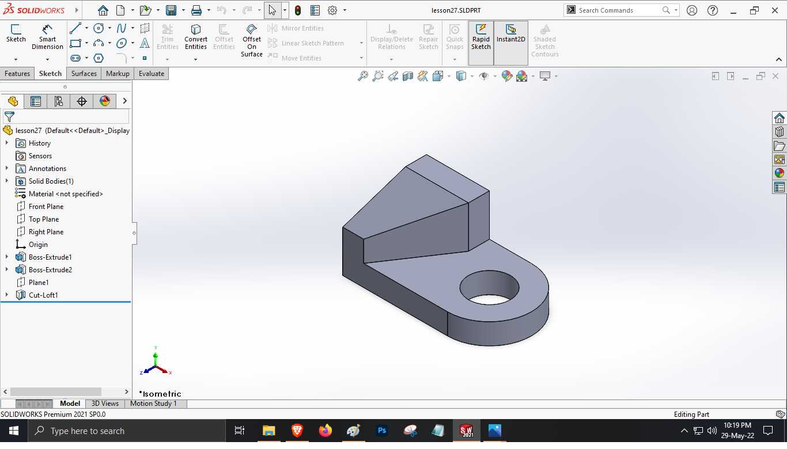This screenshot has height=449, width=787.
Task: Switch to the Evaluate tab
Action: click(x=152, y=74)
